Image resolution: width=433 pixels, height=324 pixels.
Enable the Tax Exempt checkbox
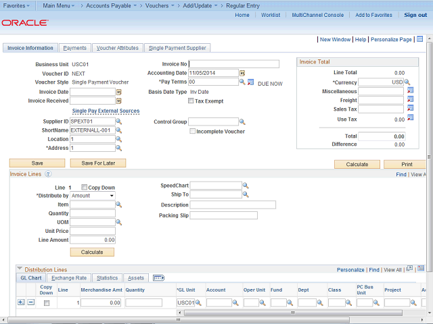click(191, 101)
